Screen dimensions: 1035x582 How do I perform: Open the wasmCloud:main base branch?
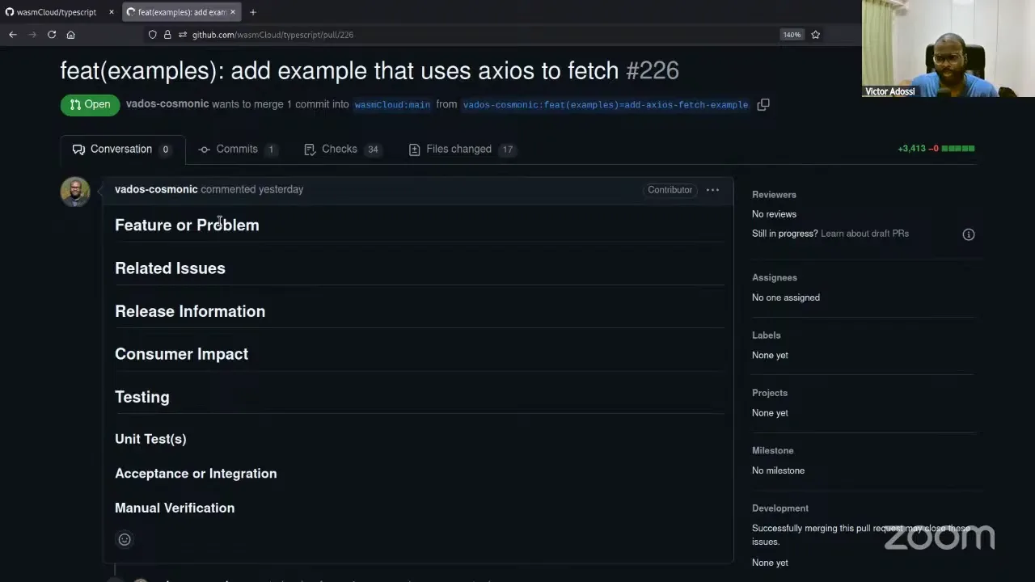(x=392, y=105)
